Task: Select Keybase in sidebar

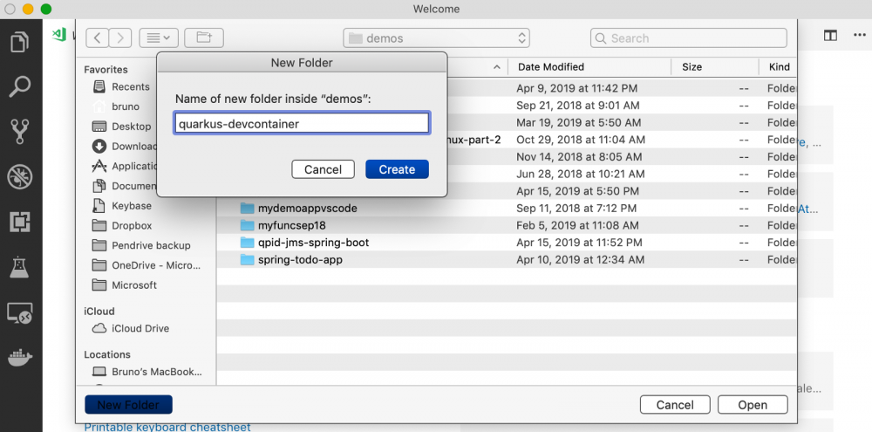Action: tap(122, 206)
